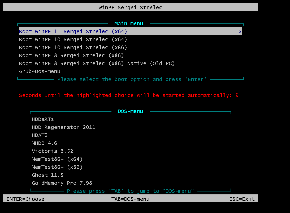Select Boot WinPE 10 Sergei Strelec (x86)
The height and width of the screenshot is (213, 290).
(x=73, y=47)
